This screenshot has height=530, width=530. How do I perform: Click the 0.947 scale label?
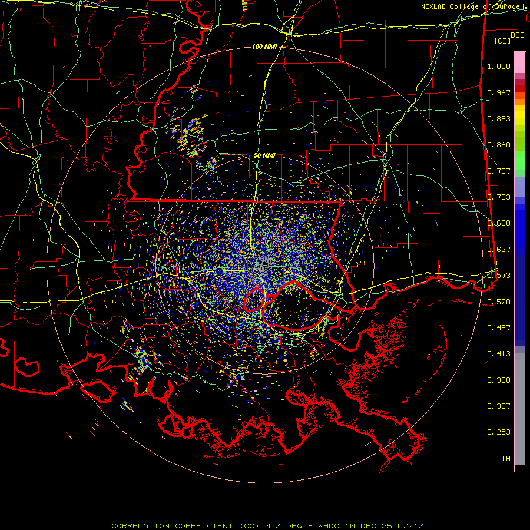pyautogui.click(x=499, y=92)
